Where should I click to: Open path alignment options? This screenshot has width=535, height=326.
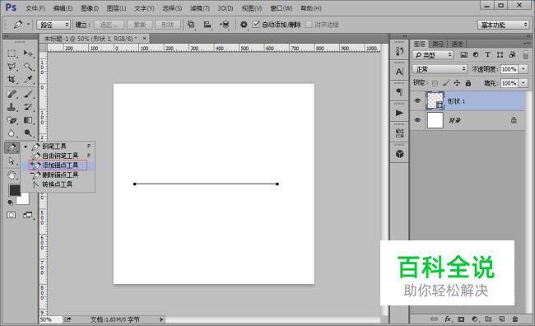click(x=207, y=24)
